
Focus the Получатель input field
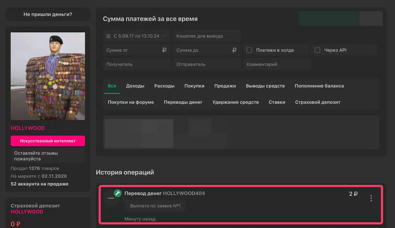click(x=136, y=64)
